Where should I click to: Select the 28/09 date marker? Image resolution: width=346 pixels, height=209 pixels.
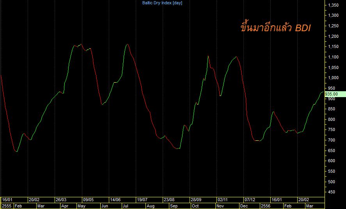(196, 200)
